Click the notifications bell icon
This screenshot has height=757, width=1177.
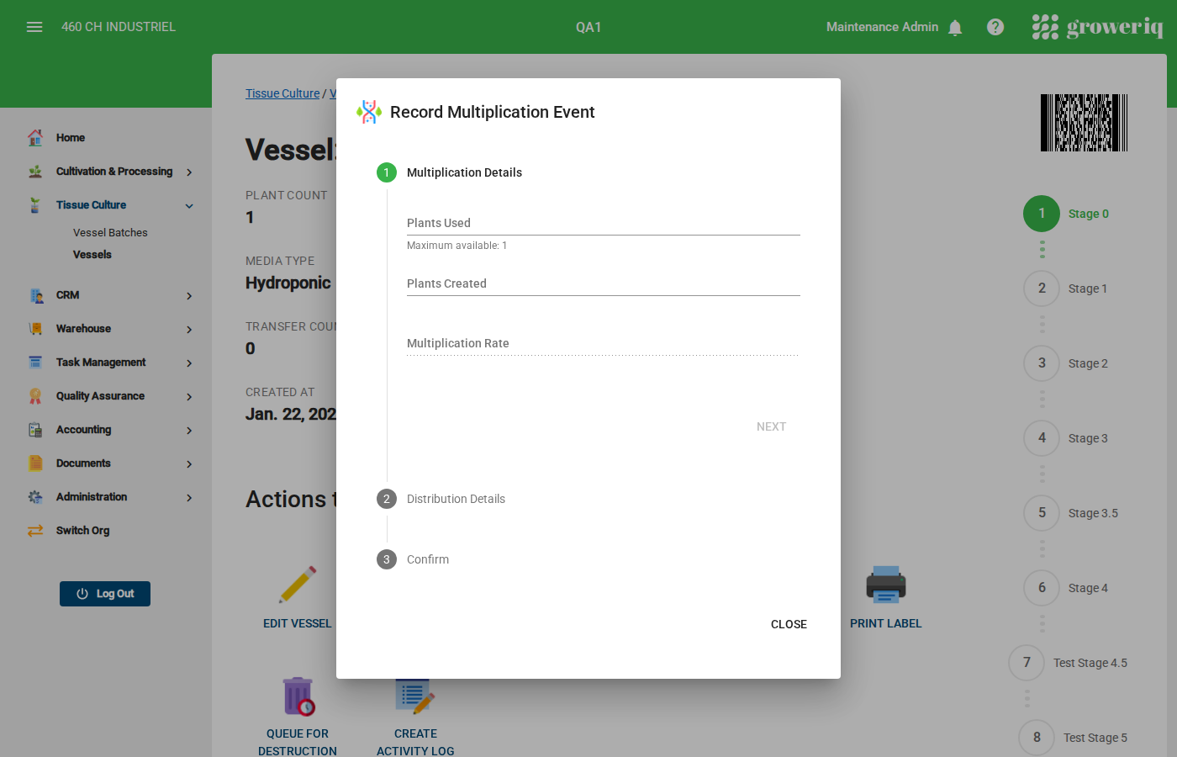[x=955, y=28]
